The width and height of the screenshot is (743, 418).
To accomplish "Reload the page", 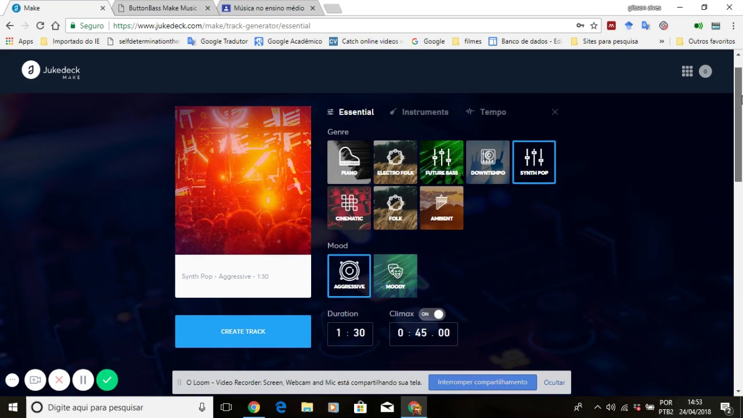I will click(40, 26).
